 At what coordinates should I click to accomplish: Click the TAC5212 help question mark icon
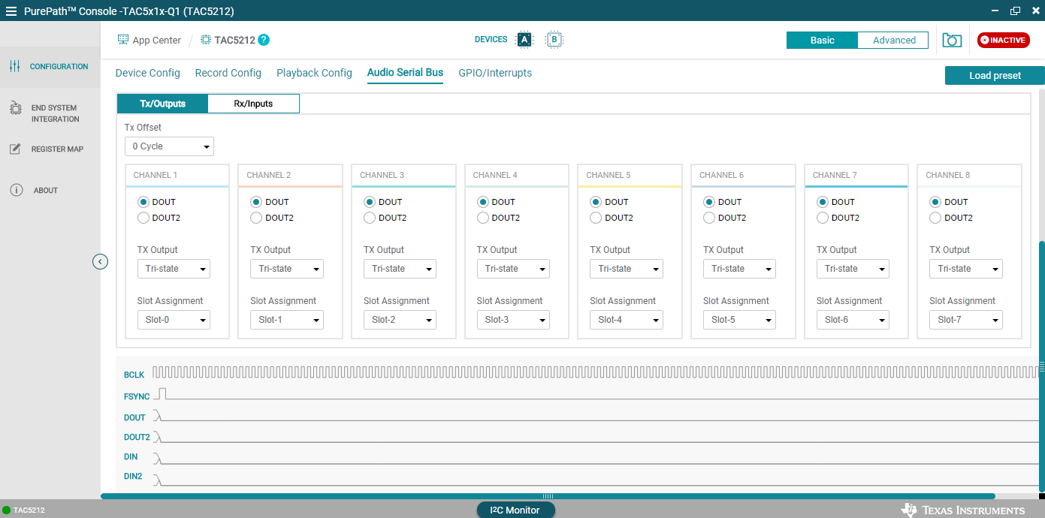(x=264, y=40)
